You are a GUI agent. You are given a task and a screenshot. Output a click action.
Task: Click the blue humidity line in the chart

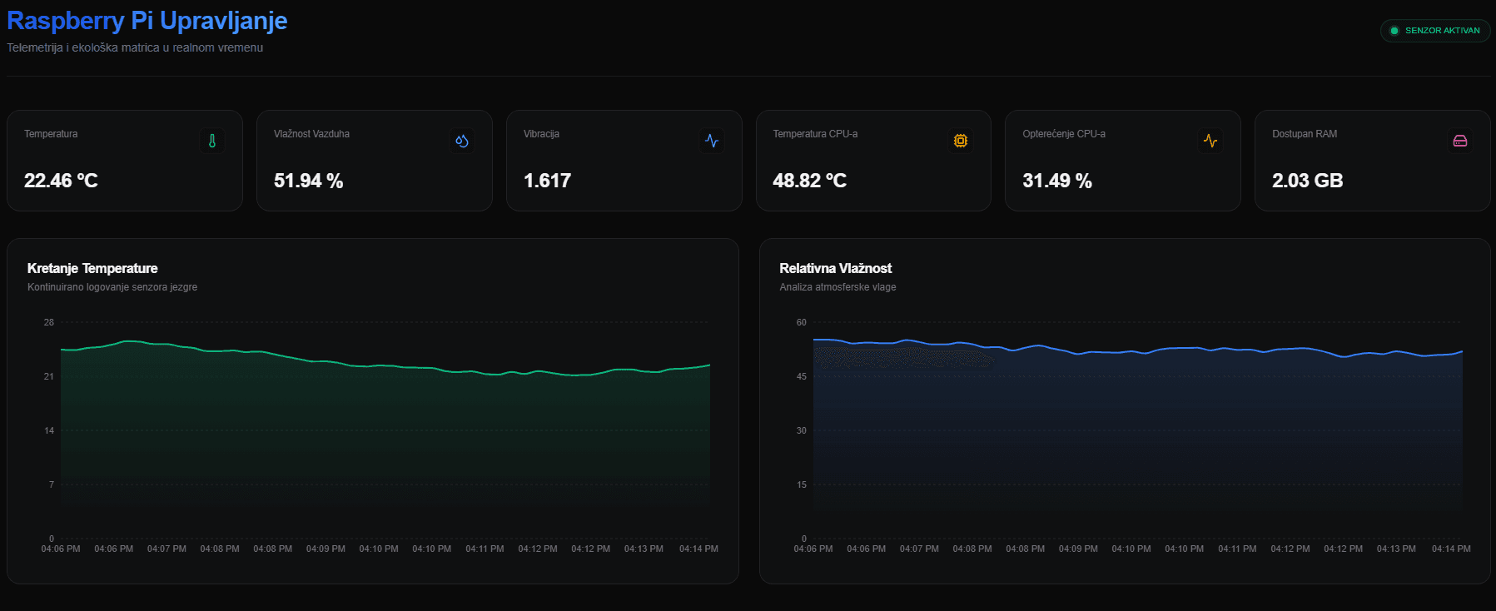(x=1137, y=350)
